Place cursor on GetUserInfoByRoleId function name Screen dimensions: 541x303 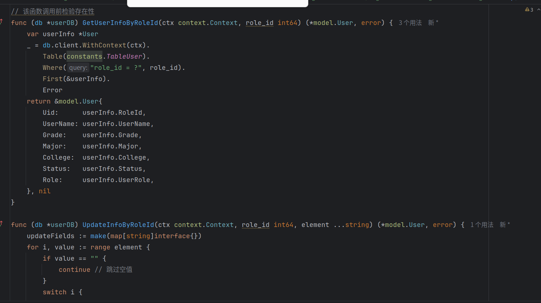point(120,23)
